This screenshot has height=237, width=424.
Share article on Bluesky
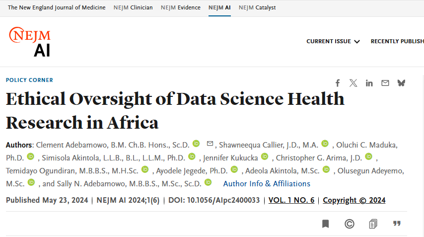[x=401, y=83]
